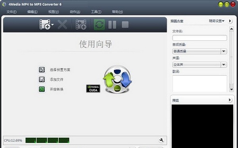Click the Add Profile toolbar icon
Image resolution: width=238 pixels, height=148 pixels.
coord(81,25)
